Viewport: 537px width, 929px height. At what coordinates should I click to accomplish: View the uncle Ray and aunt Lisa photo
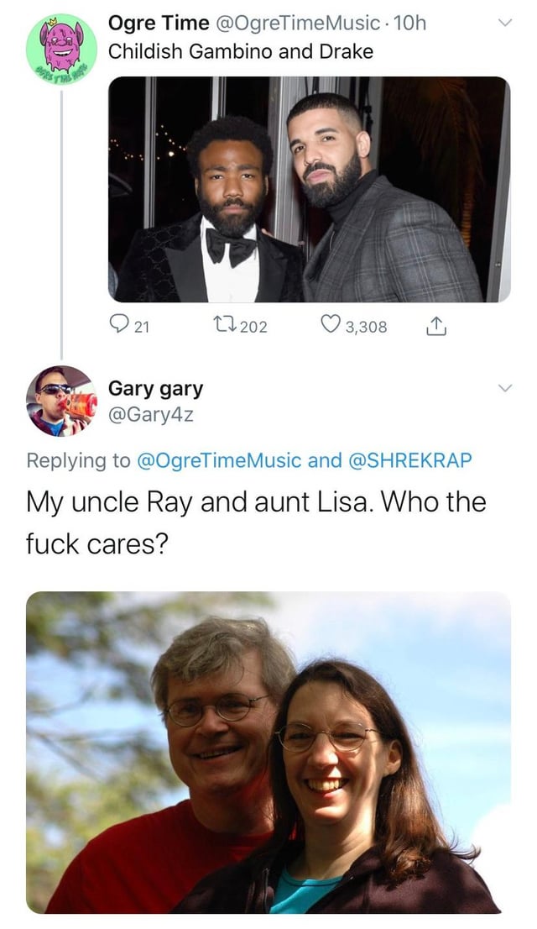(268, 753)
